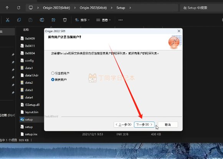Click the Refresh icon in navigation bar
This screenshot has width=223, height=159.
pos(19,8)
